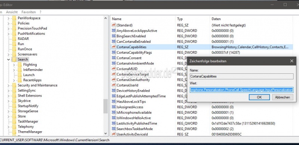Select the (Standard) default value icon
Image resolution: width=299 pixels, height=145 pixels.
tap(114, 25)
